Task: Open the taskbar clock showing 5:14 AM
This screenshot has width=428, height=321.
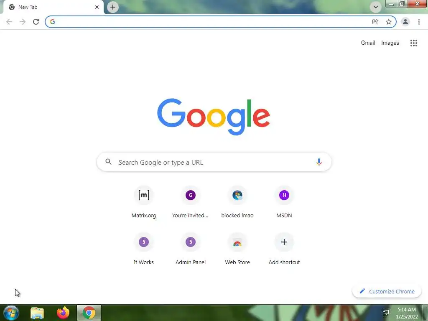Action: pos(407,313)
